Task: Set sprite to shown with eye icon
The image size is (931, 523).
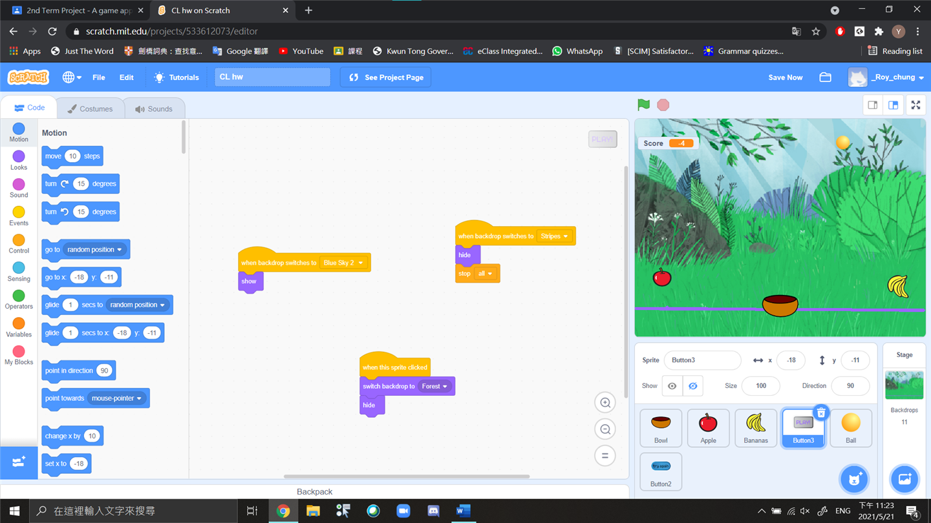Action: coord(672,386)
